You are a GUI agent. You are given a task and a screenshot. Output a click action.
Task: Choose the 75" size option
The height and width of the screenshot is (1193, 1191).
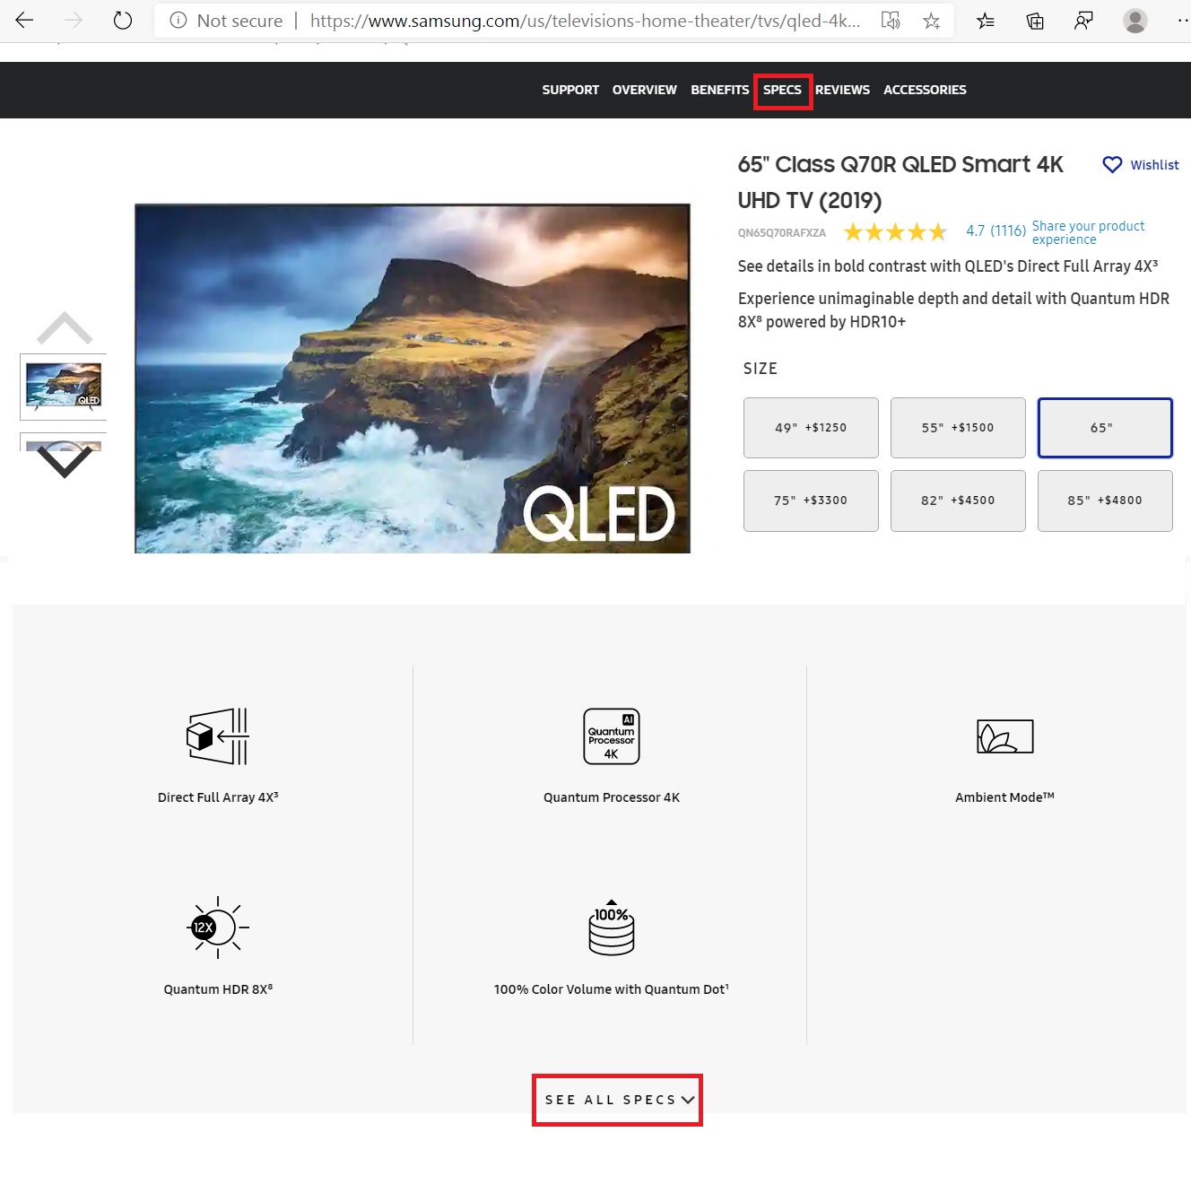tap(811, 501)
